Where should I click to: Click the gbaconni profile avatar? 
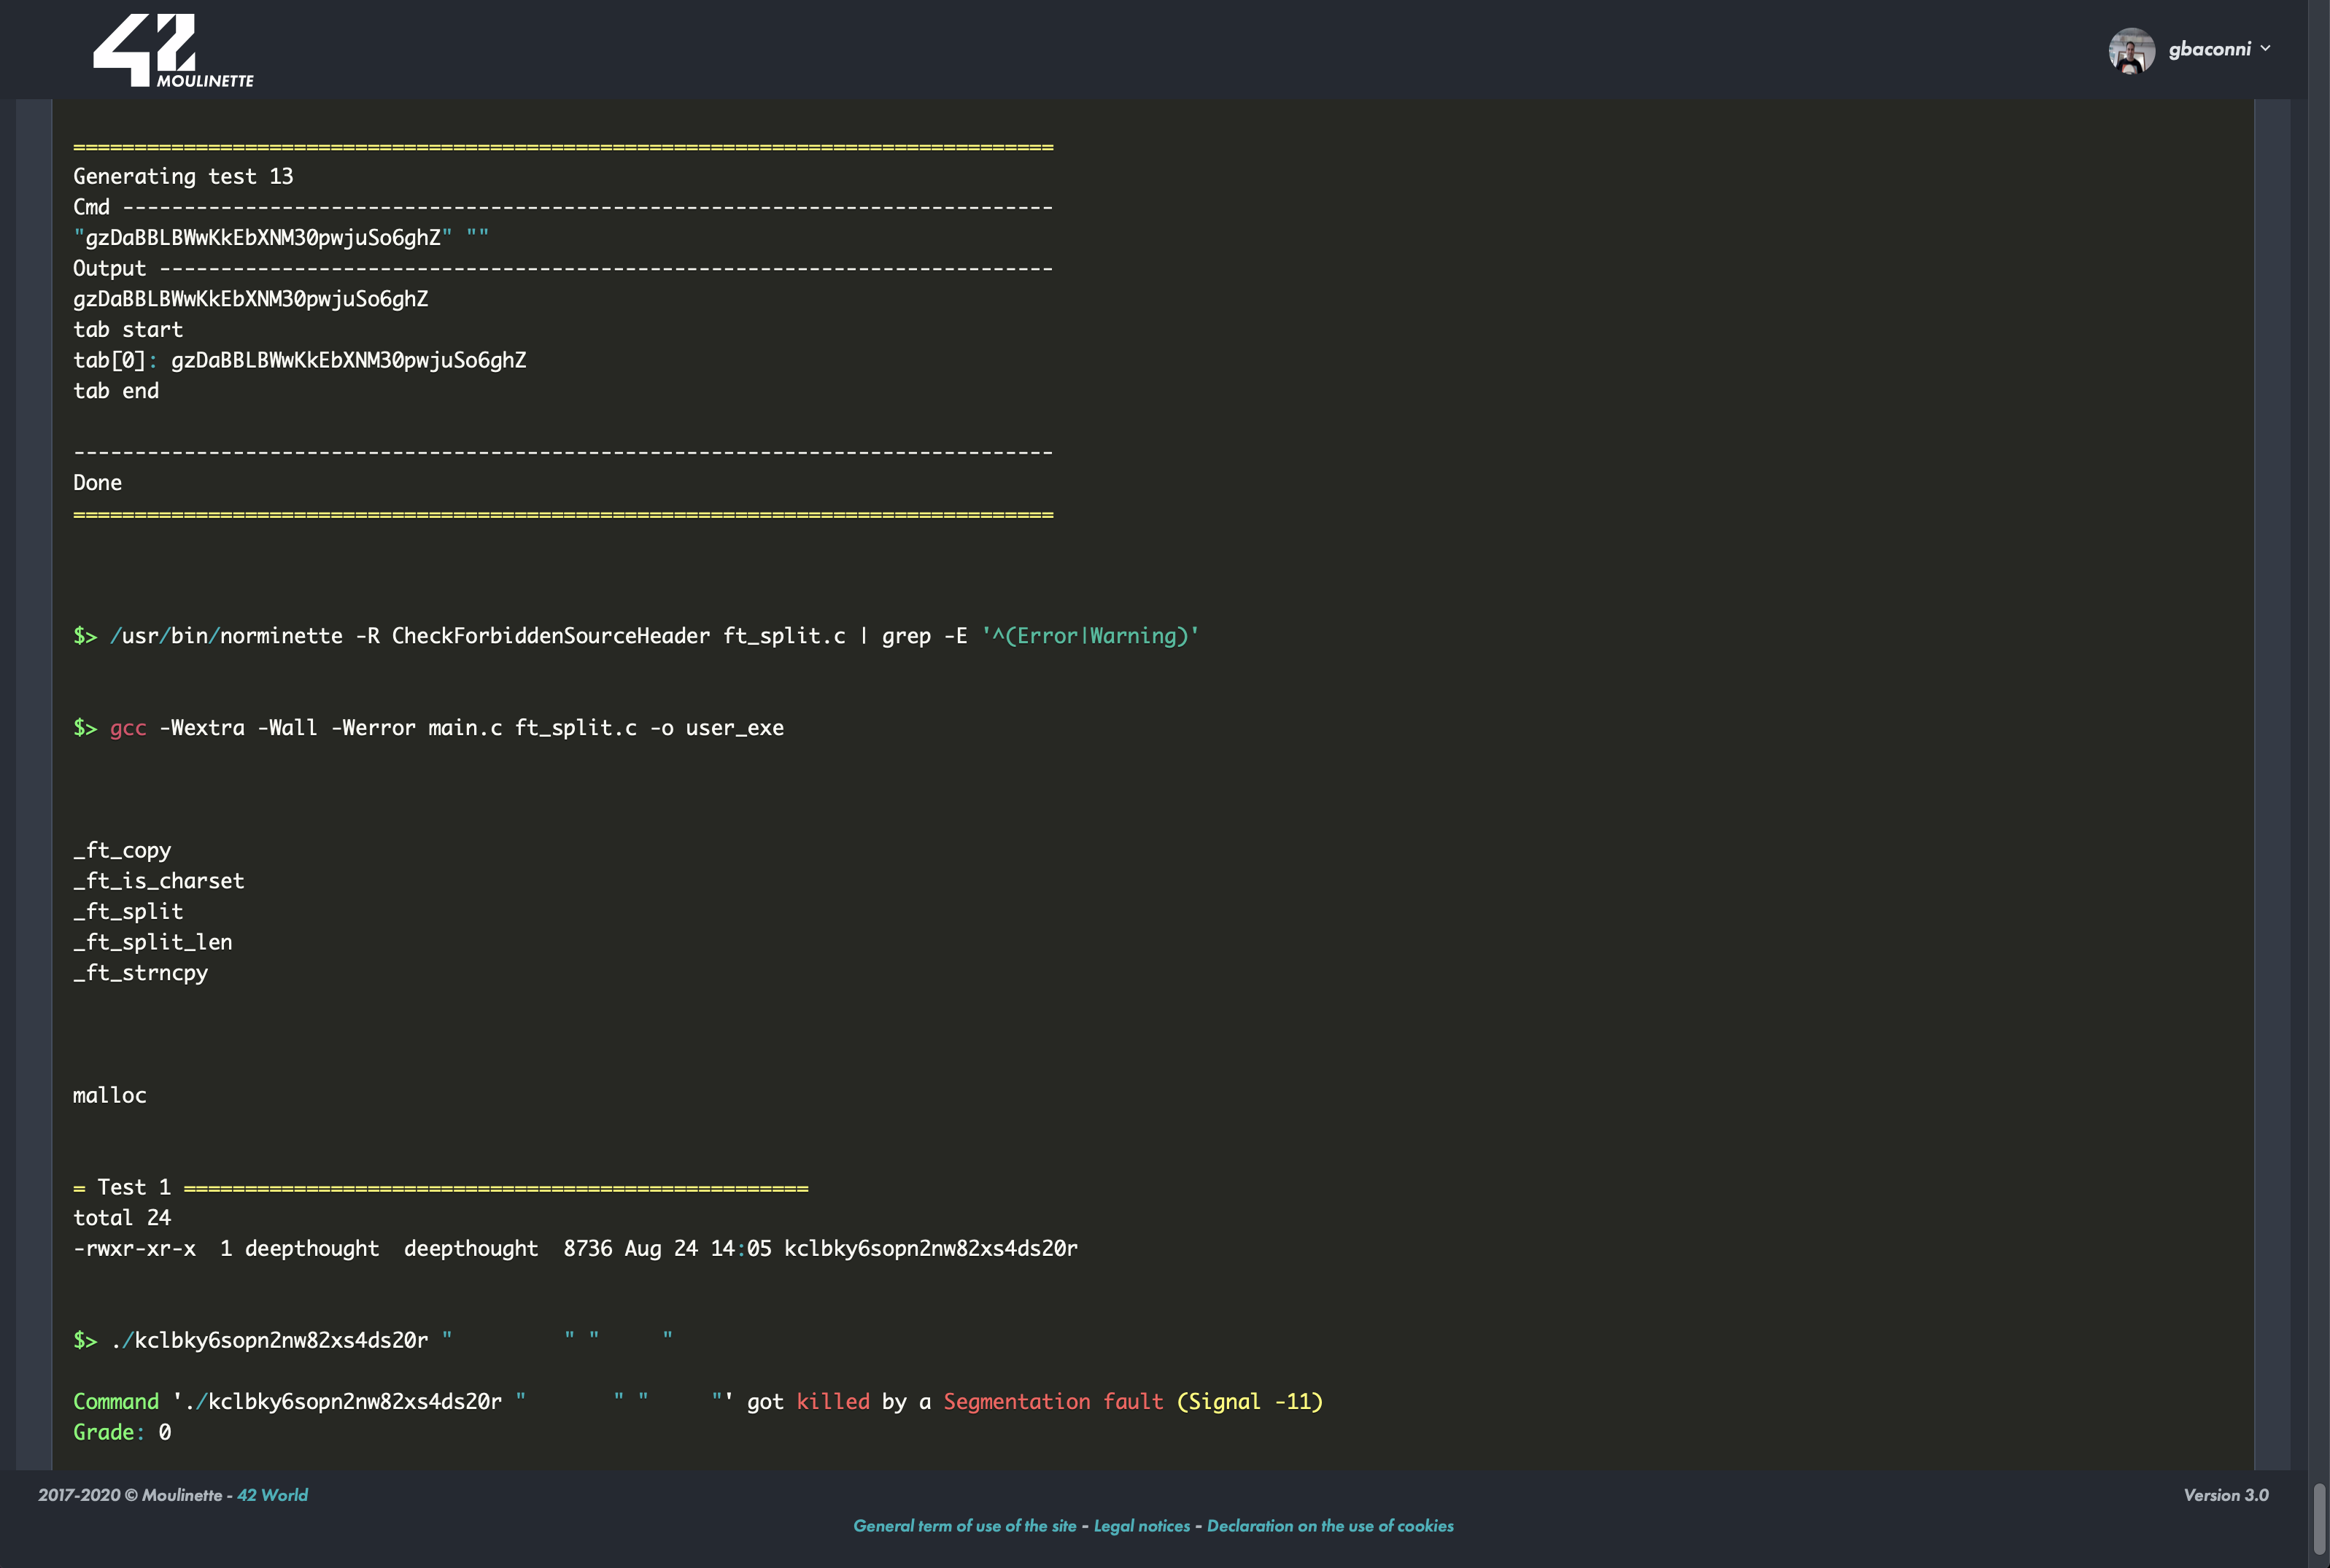[2131, 50]
